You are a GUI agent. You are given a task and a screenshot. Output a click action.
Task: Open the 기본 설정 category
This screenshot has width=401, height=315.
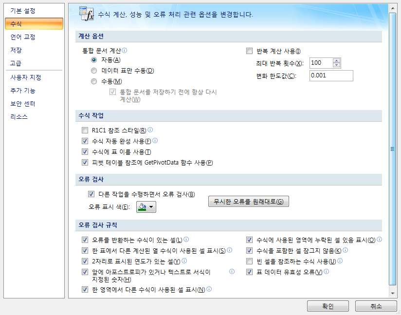click(34, 11)
